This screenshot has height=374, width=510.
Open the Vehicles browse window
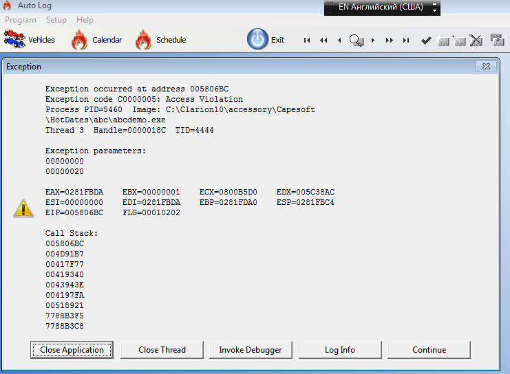tap(30, 40)
